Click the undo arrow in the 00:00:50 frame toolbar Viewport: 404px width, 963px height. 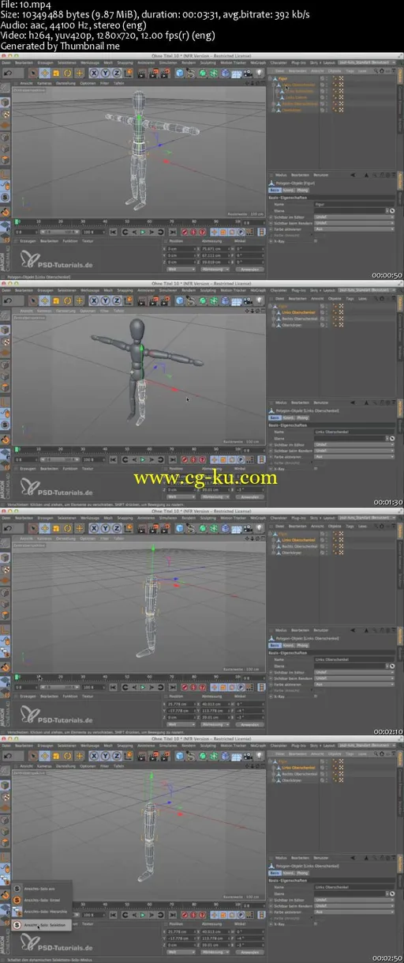(x=9, y=73)
